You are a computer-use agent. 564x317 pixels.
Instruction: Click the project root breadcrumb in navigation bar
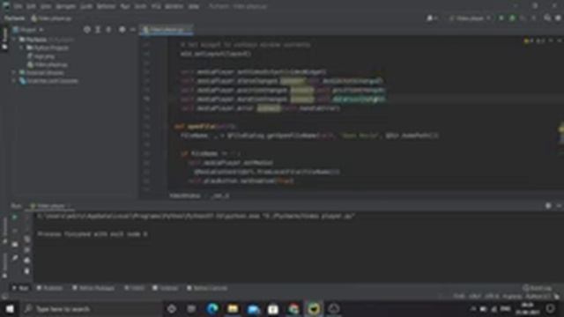tap(15, 18)
